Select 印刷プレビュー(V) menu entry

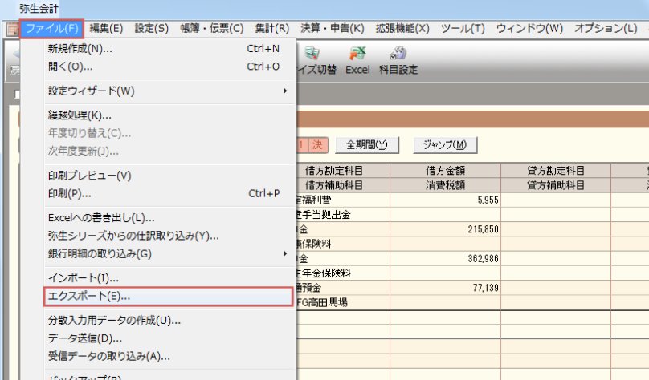[x=169, y=176]
